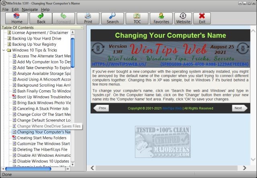Viewport: 257px width, 178px height.
Task: Open Change Where OneDrive Saves Files topic
Action: 49,126
